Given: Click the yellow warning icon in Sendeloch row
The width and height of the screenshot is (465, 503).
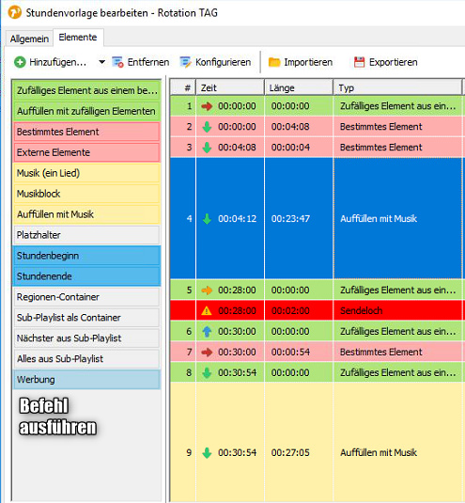Looking at the screenshot, I should tap(207, 310).
